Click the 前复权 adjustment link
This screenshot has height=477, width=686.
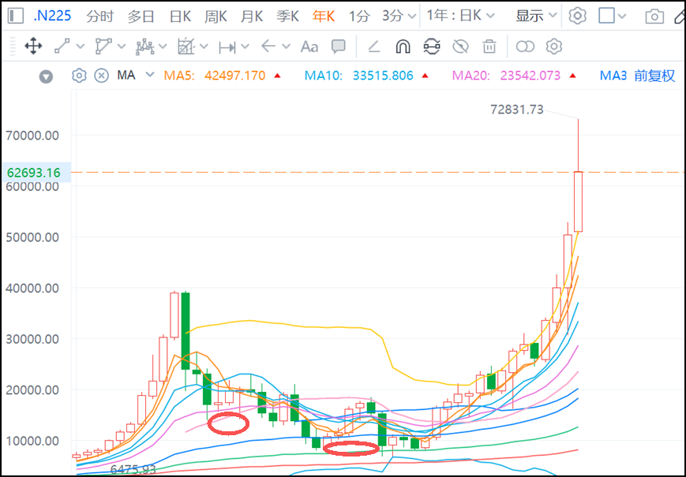(654, 76)
